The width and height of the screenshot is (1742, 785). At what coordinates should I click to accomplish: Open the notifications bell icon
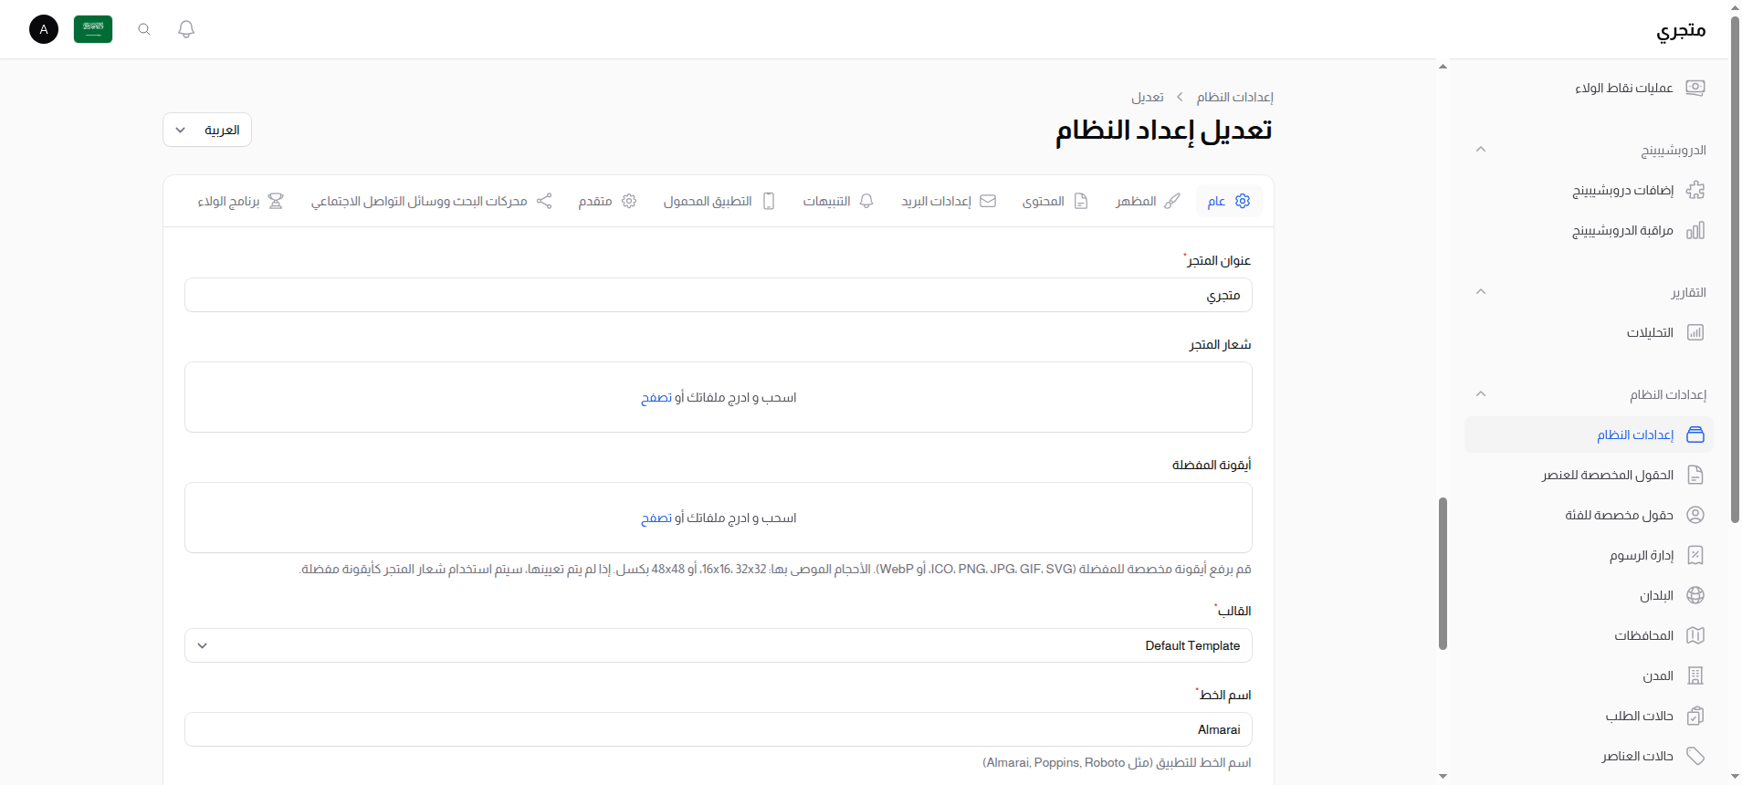pyautogui.click(x=186, y=29)
